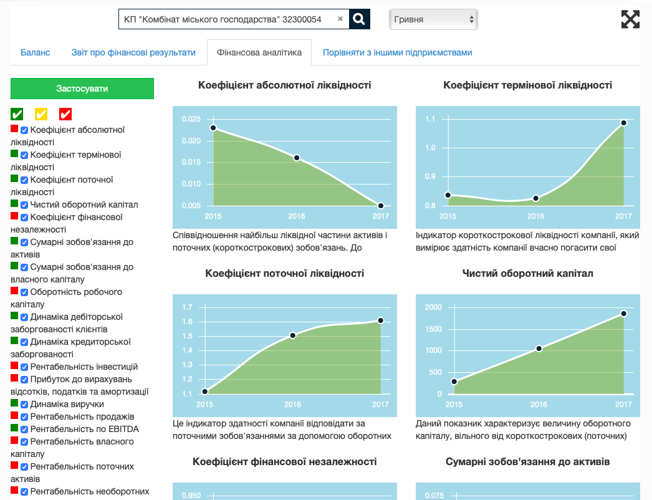Switch to the Баланс tab
The width and height of the screenshot is (652, 500).
(36, 53)
